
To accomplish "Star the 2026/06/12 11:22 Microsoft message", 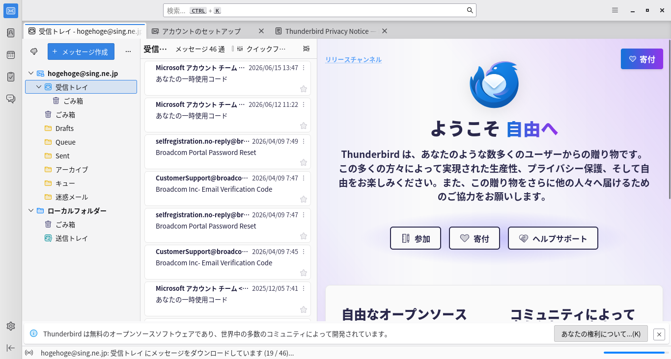I will pyautogui.click(x=304, y=126).
